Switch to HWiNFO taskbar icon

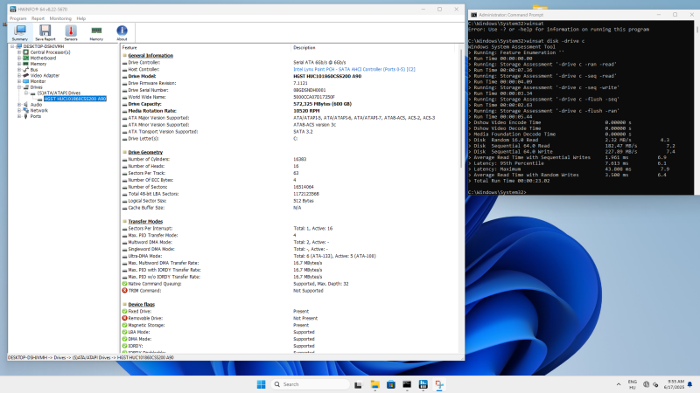tap(423, 384)
